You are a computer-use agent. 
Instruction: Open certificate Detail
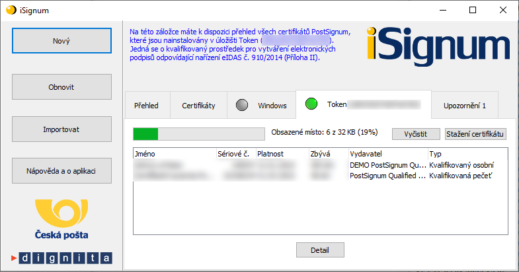point(320,250)
